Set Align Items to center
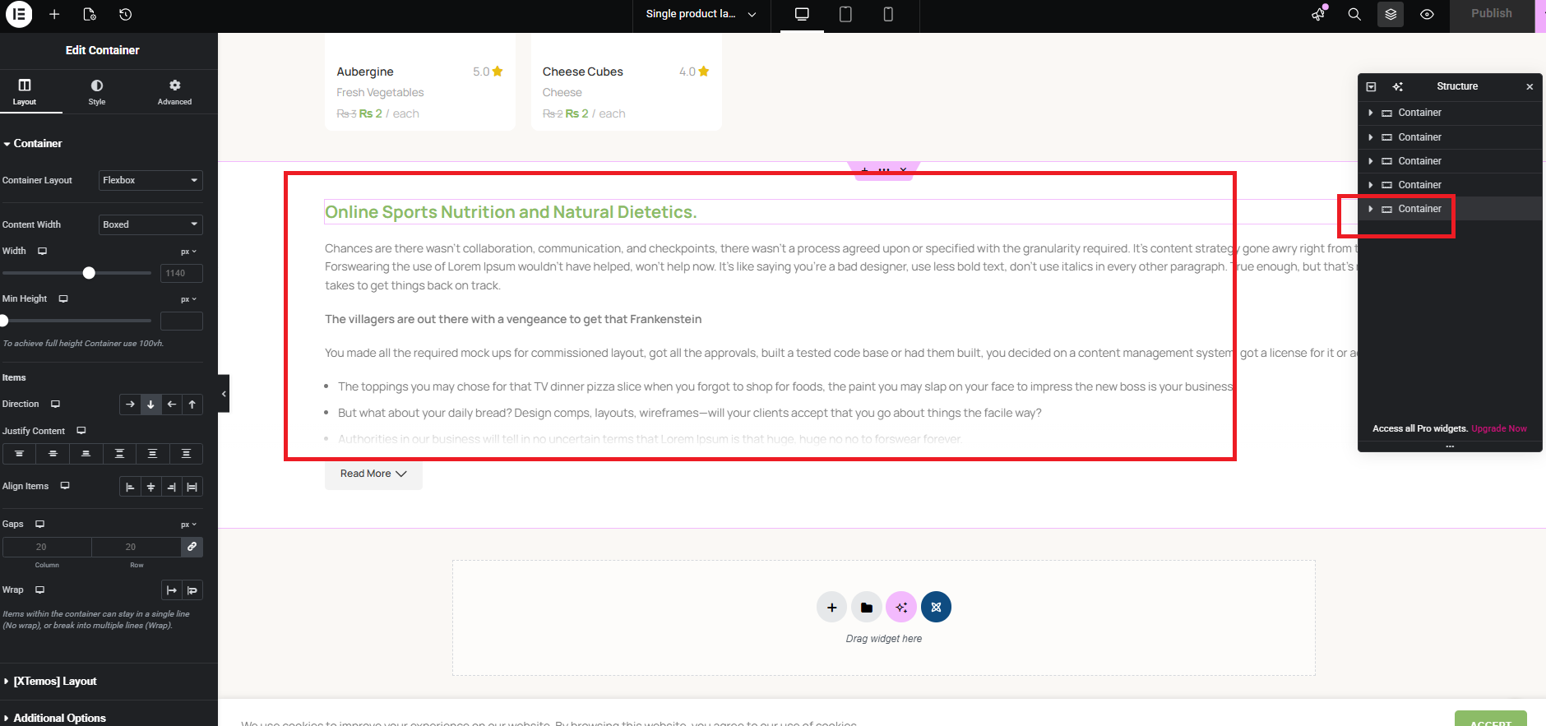Viewport: 1546px width, 726px height. tap(150, 487)
